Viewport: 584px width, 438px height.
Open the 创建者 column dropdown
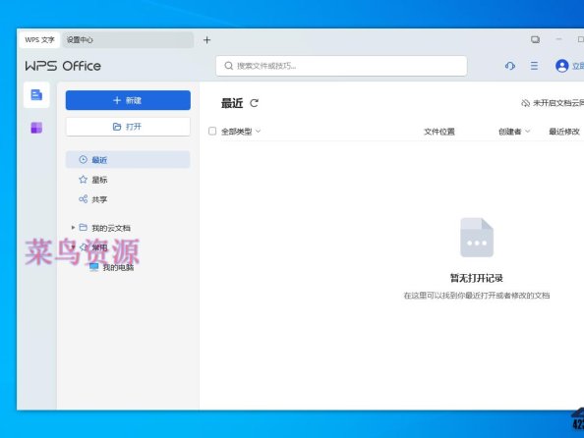coord(514,132)
